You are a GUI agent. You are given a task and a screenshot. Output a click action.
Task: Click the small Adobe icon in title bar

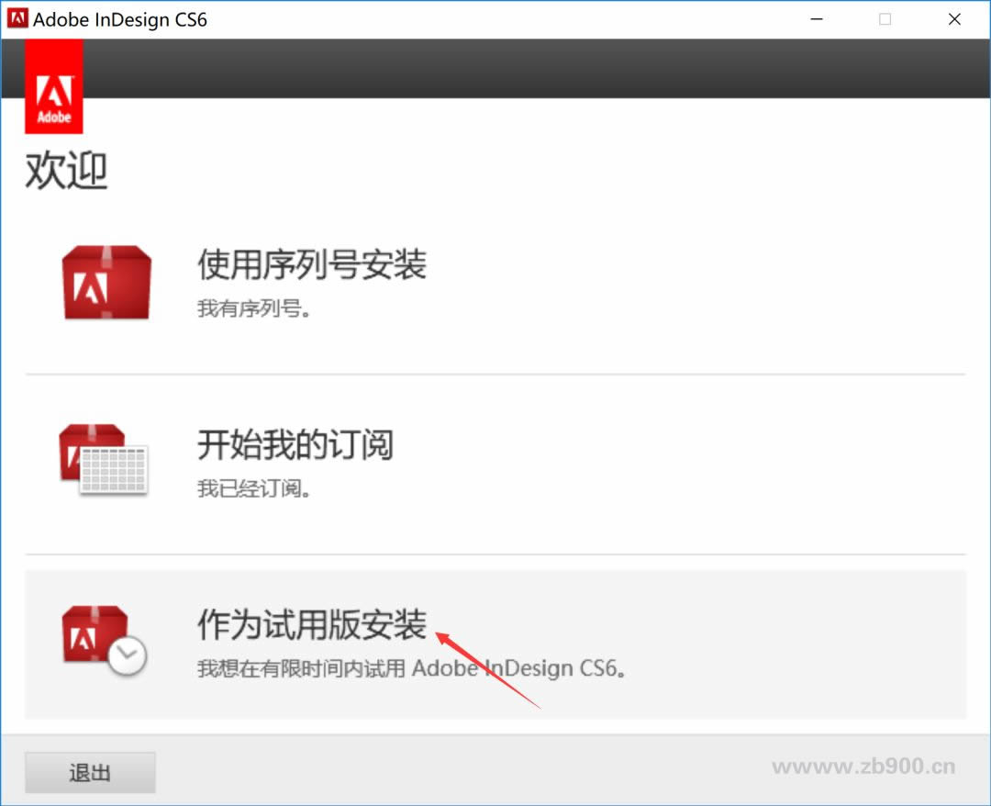point(17,18)
